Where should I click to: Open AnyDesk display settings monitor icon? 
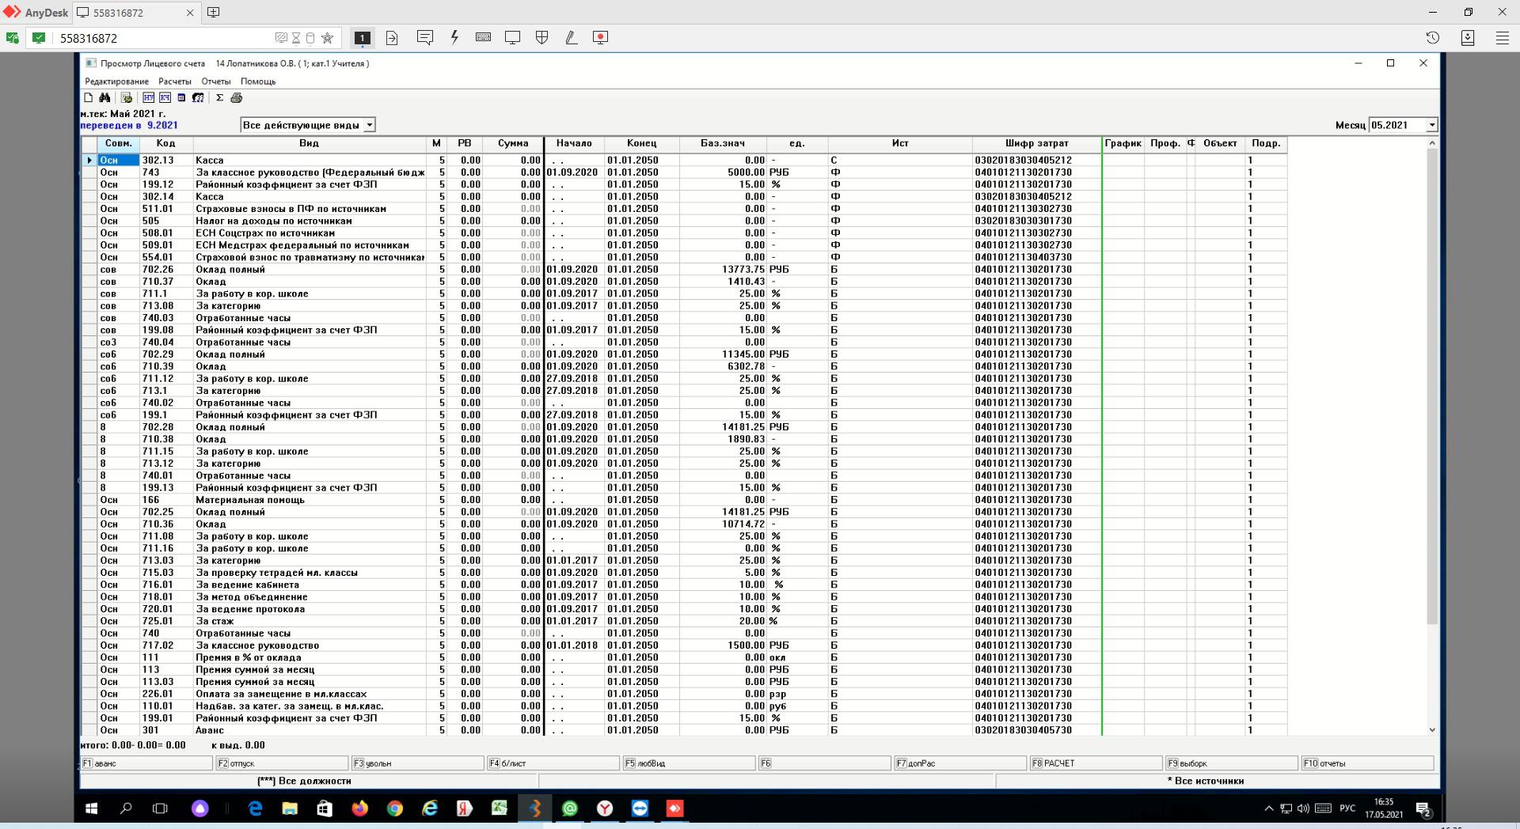click(512, 37)
